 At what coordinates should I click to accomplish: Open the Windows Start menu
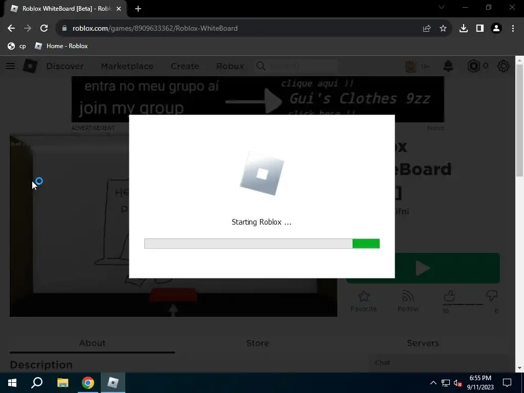coord(12,383)
